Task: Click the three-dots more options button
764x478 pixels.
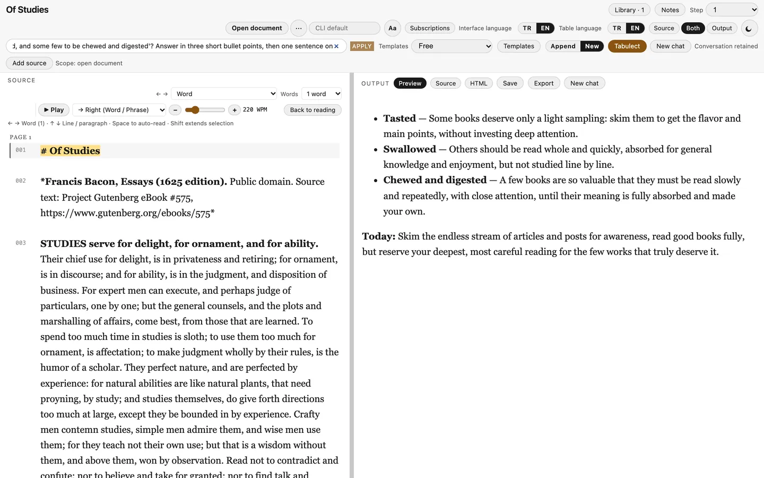Action: tap(299, 28)
